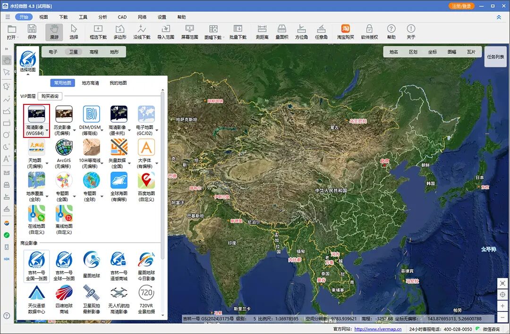This screenshot has width=510, height=334.
Task: Expand 10米等高线 dropdown arrow
Action: [102, 163]
